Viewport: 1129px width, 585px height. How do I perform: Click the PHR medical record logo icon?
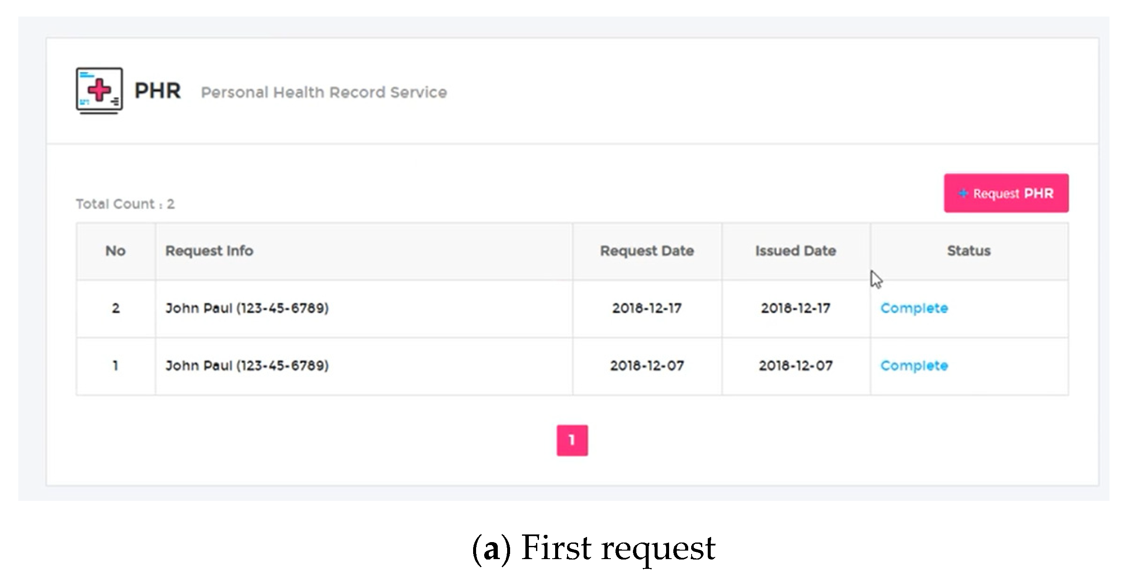(x=99, y=90)
